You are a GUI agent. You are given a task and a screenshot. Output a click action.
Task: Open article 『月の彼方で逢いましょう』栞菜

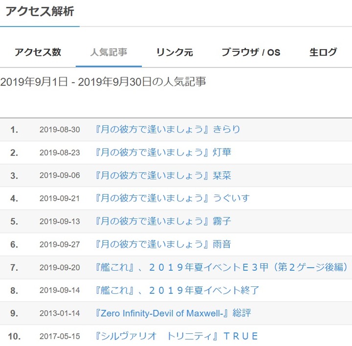[x=163, y=175]
